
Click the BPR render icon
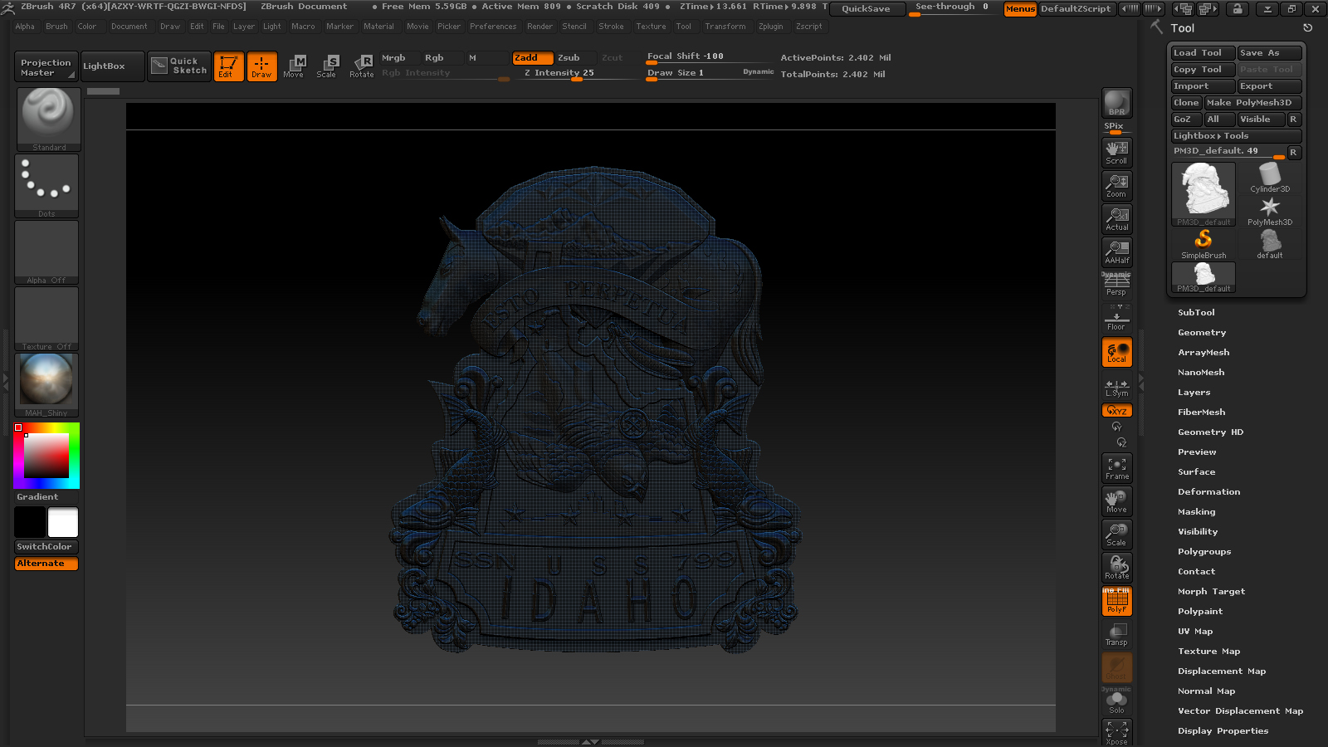click(x=1116, y=103)
